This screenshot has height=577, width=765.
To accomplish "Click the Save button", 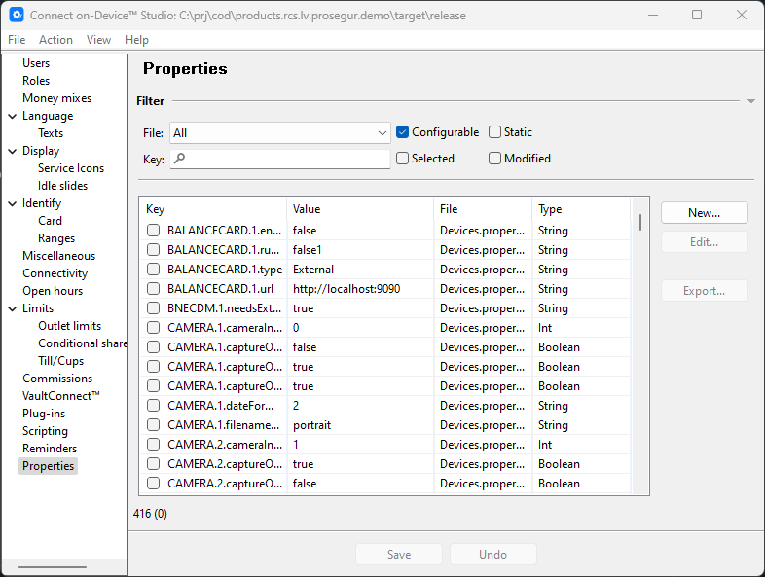I will pos(399,554).
